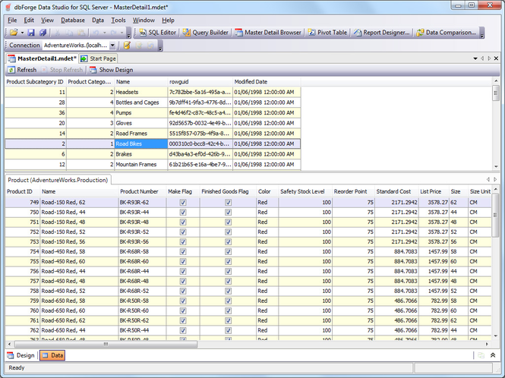This screenshot has height=378, width=505.
Task: Click the Save disk icon
Action: (x=31, y=33)
